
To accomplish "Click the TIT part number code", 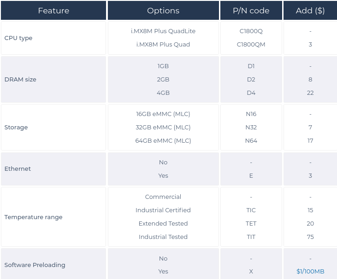I will click(x=251, y=237).
